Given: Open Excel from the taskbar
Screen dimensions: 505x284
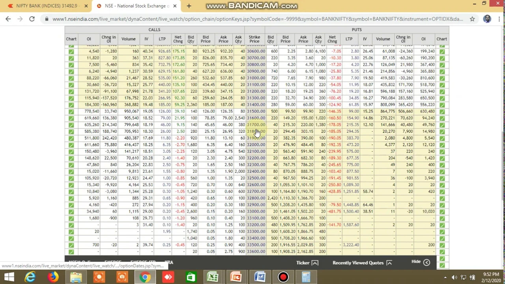Looking at the screenshot, I should click(x=213, y=277).
